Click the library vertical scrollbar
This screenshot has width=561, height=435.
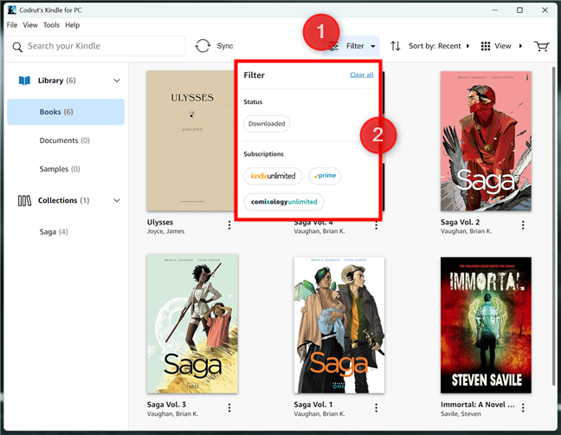coord(555,227)
